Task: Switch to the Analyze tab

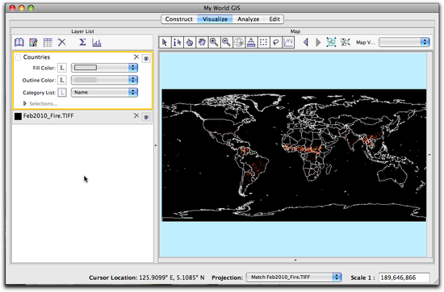Action: (x=249, y=19)
